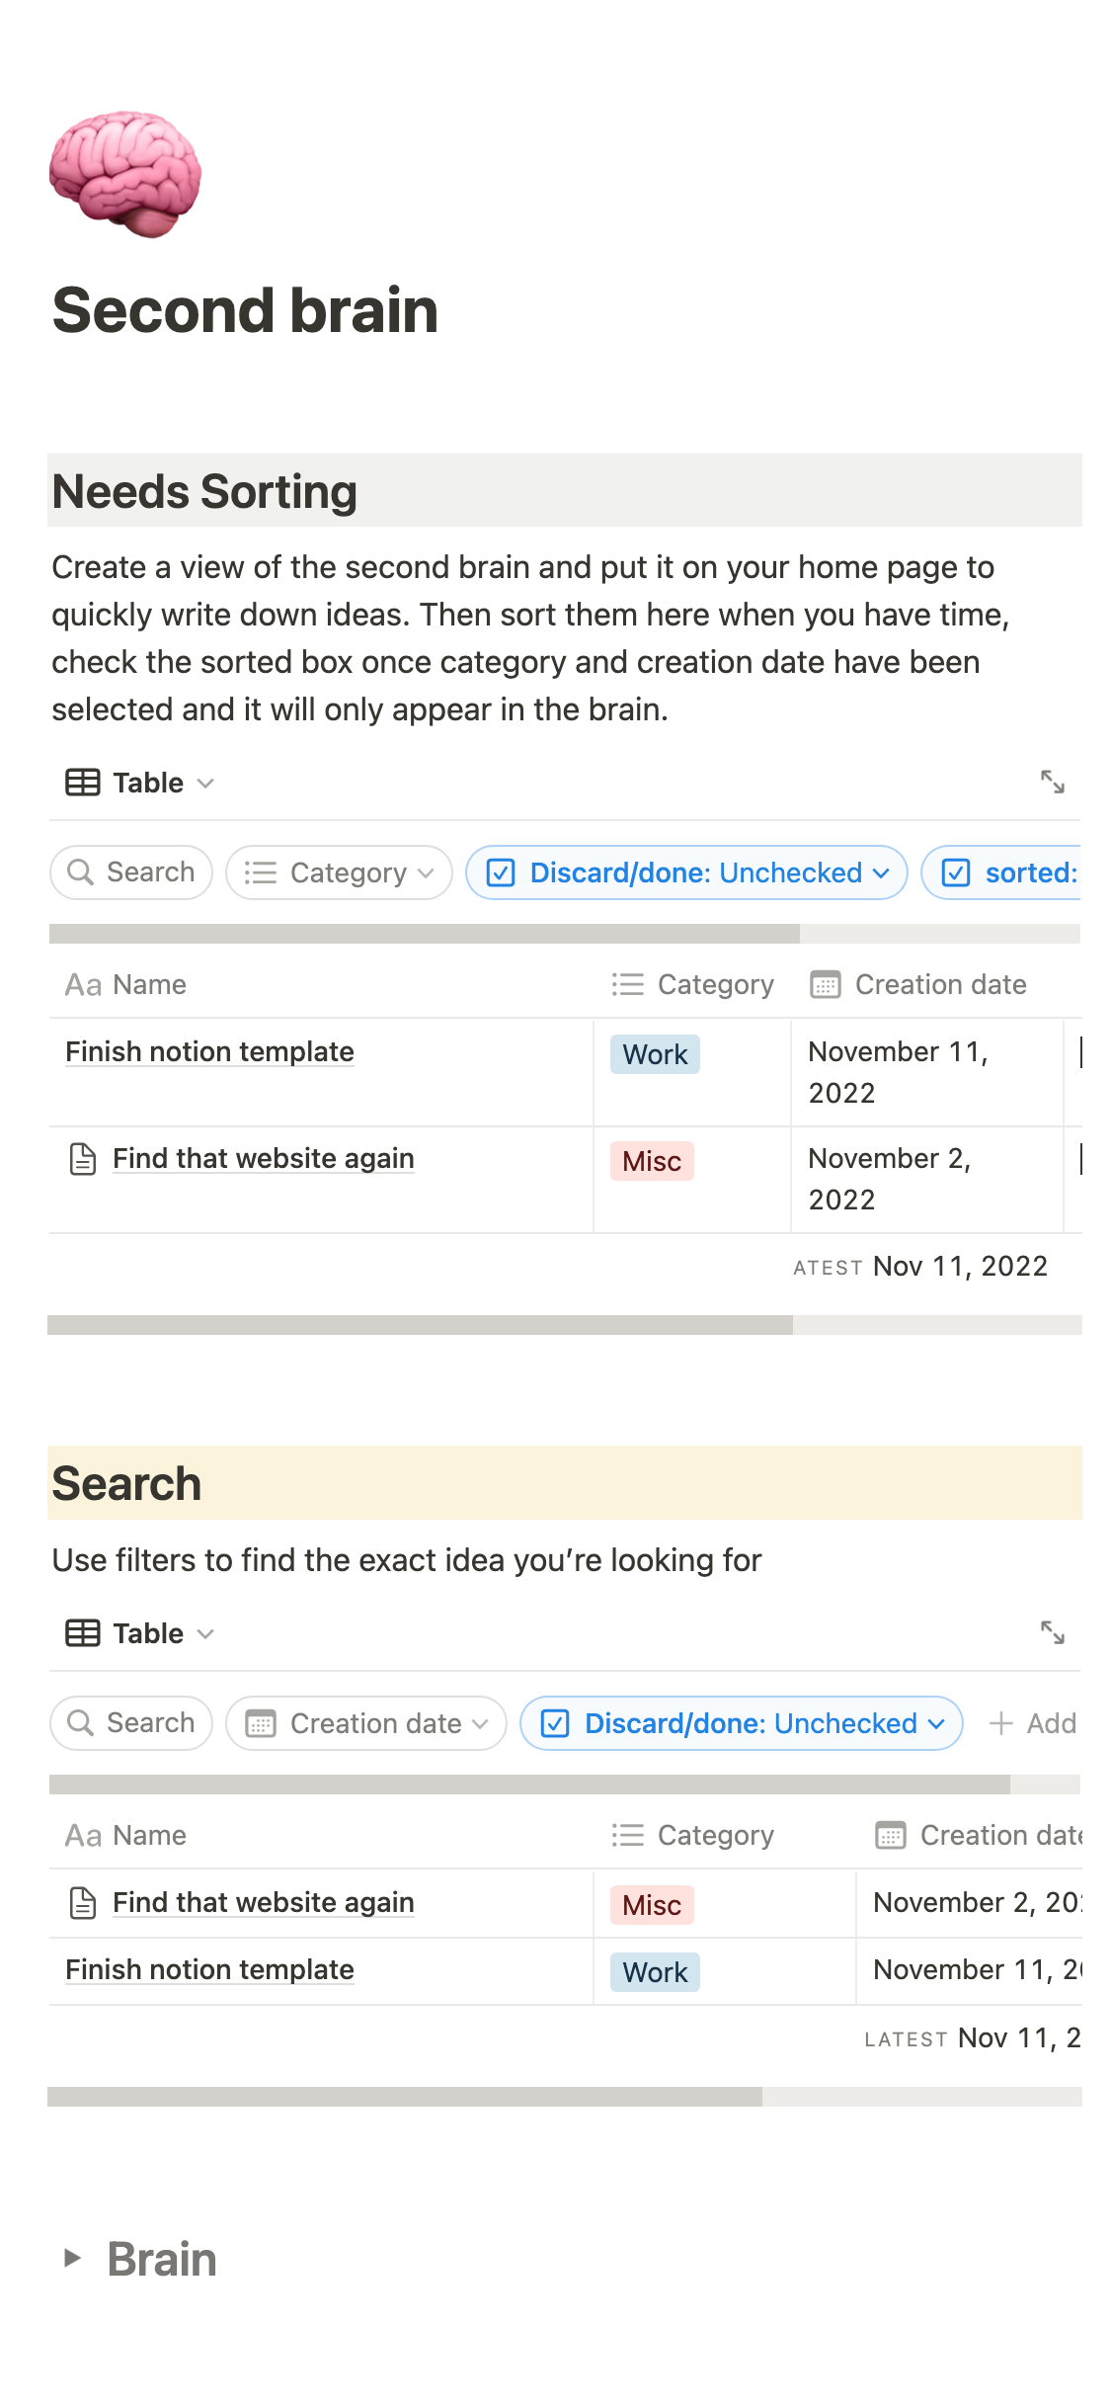
Task: Open the Category filter dropdown
Action: tap(339, 872)
